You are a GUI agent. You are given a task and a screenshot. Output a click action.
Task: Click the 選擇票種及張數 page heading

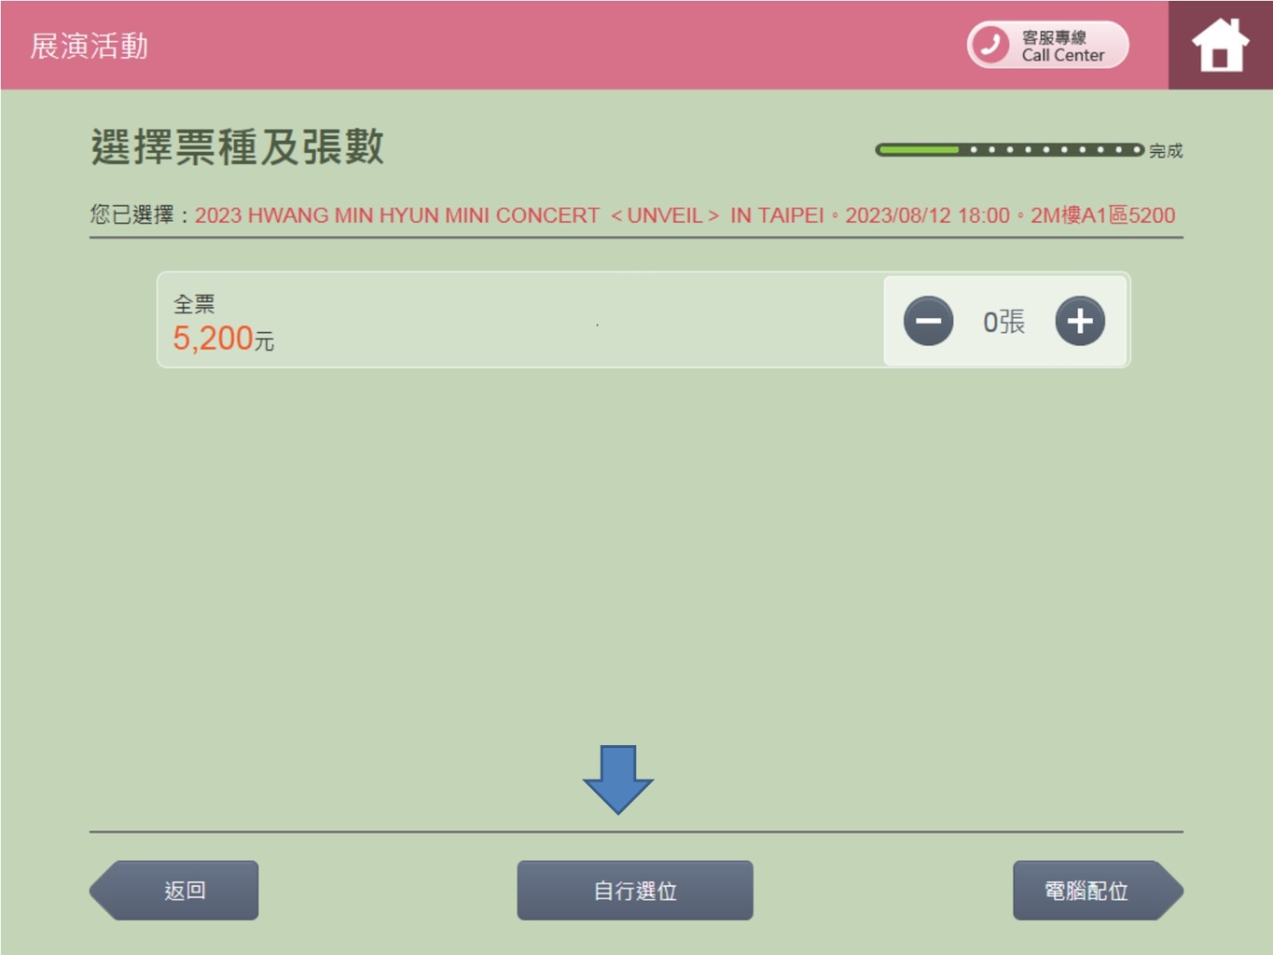(x=237, y=147)
